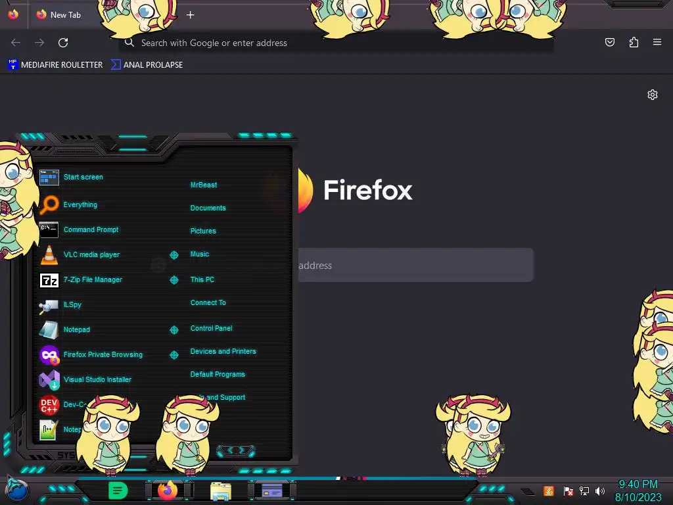The image size is (673, 505).
Task: Expand Notepad jump list arrow
Action: [x=174, y=330]
